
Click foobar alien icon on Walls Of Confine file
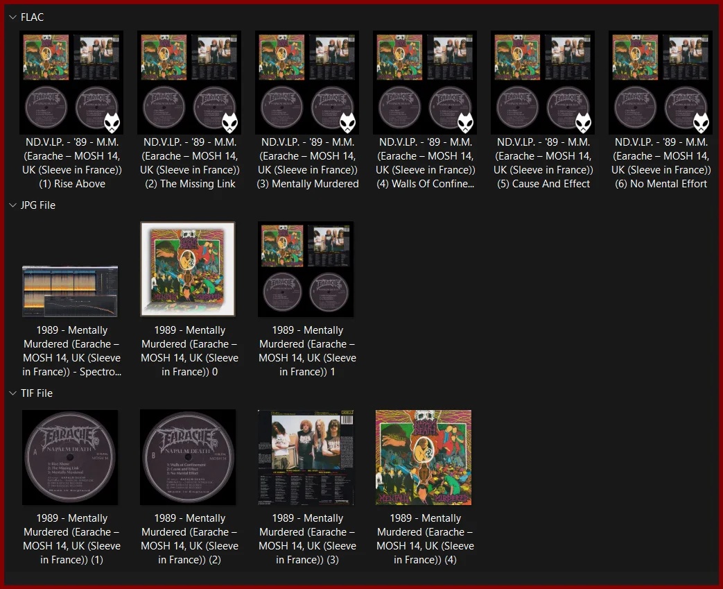point(465,123)
